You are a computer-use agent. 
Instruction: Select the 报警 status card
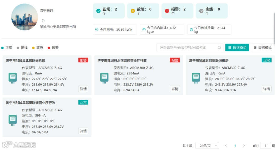(x=177, y=11)
